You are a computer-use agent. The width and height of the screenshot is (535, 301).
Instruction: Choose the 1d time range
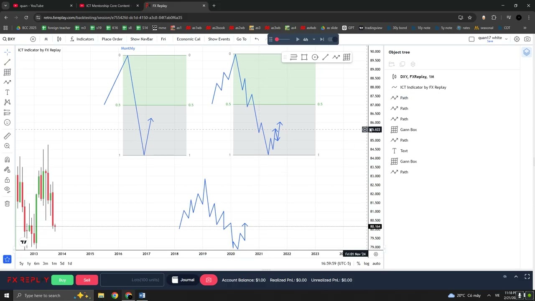pos(70,263)
